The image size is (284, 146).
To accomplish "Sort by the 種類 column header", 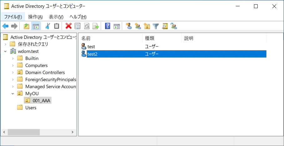I will pyautogui.click(x=162, y=38).
